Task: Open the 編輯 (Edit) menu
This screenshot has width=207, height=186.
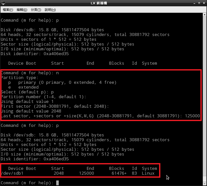Action: pyautogui.click(x=22, y=10)
